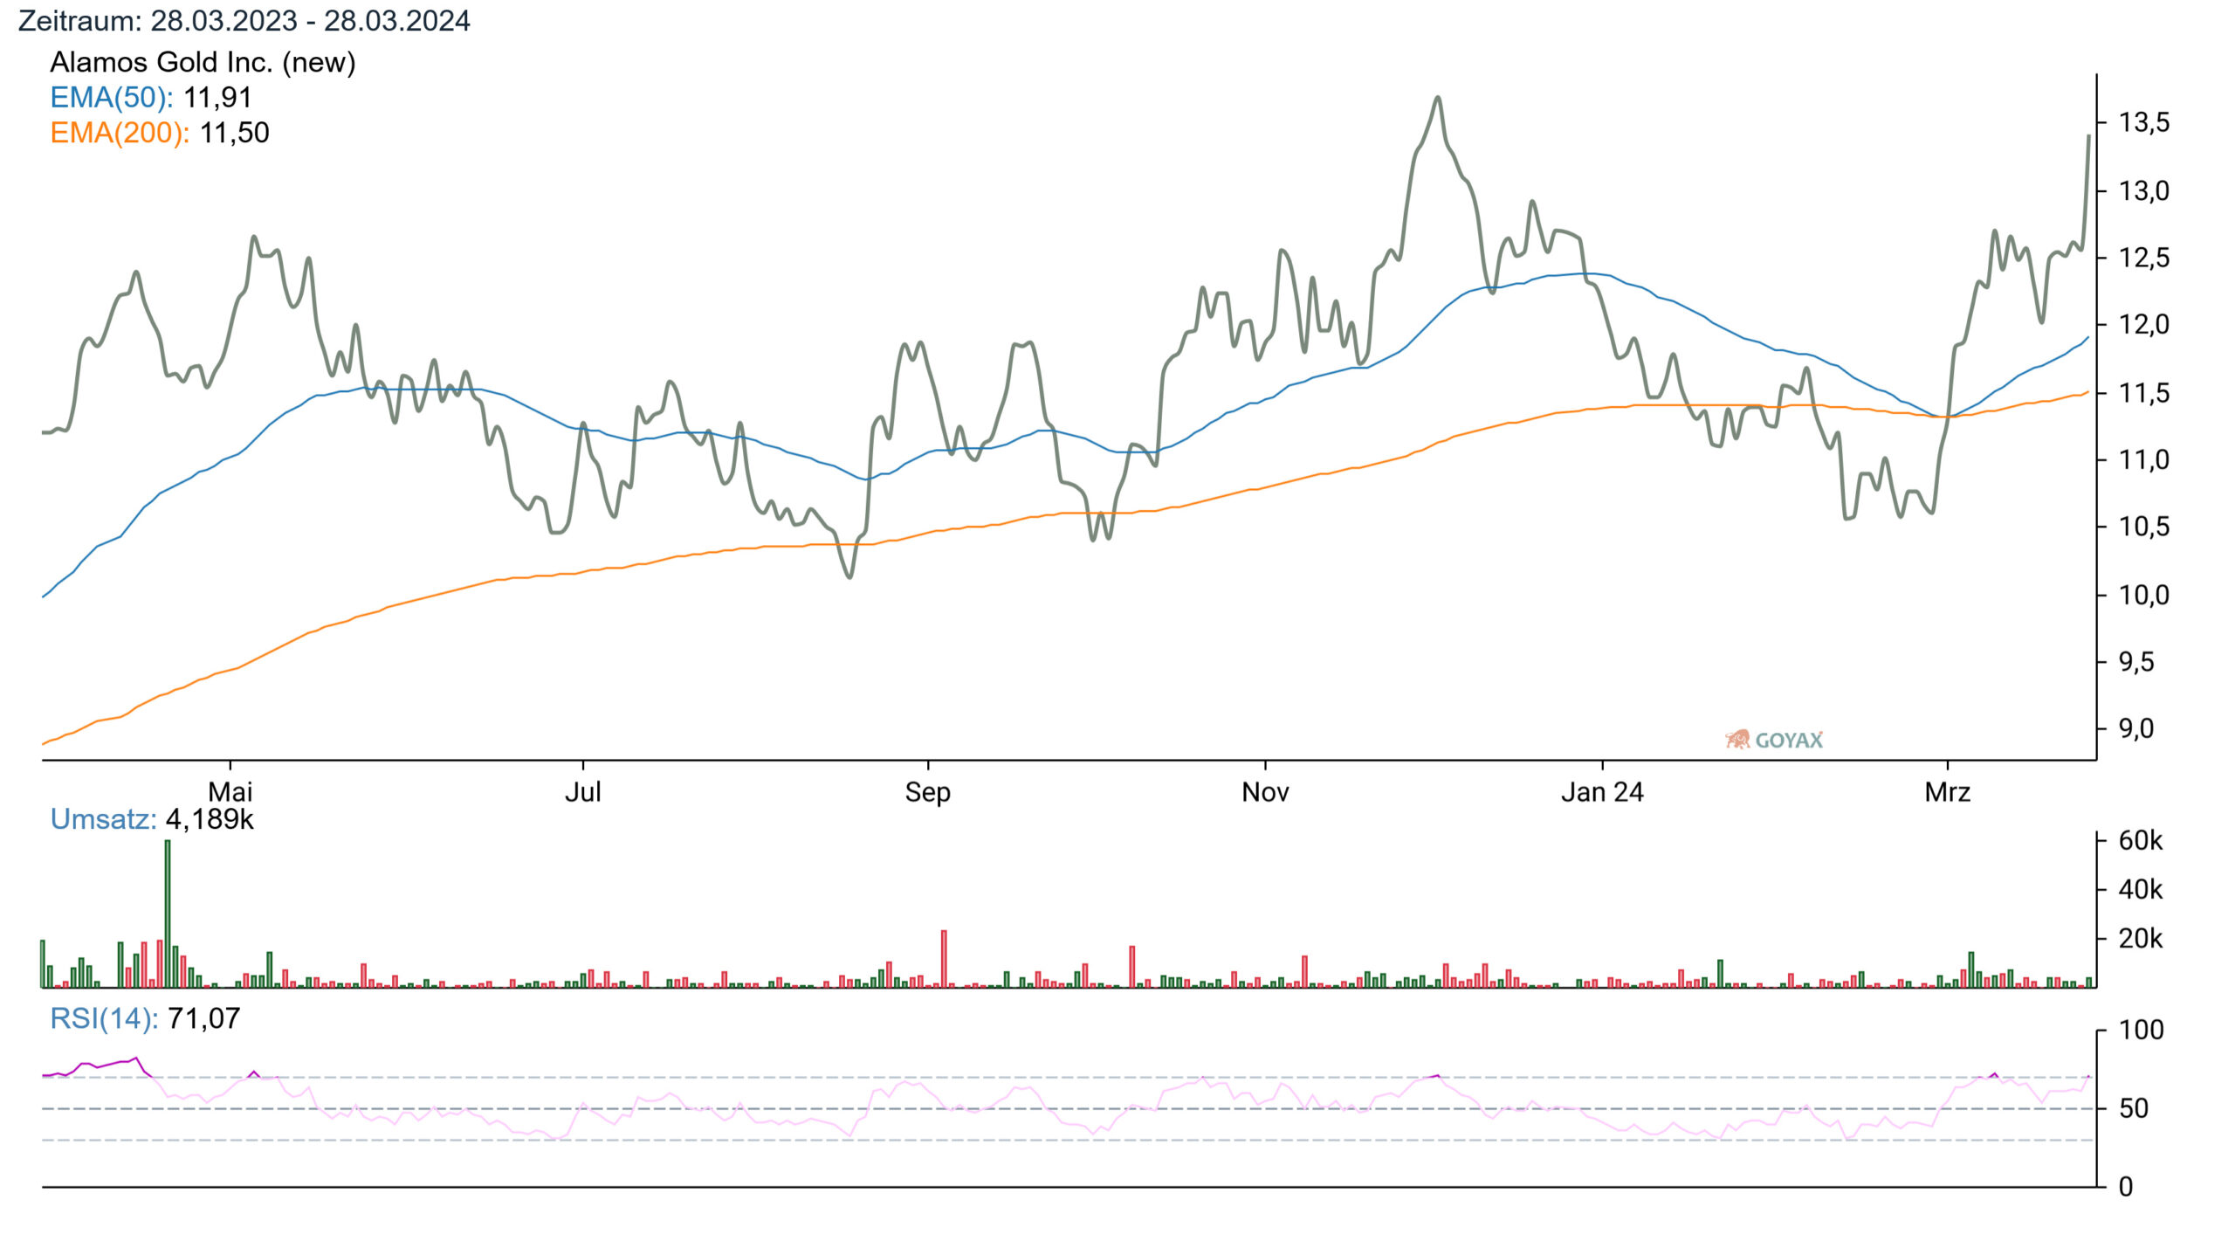This screenshot has height=1248, width=2235.
Task: Click the 60k volume axis label
Action: pyautogui.click(x=2141, y=840)
